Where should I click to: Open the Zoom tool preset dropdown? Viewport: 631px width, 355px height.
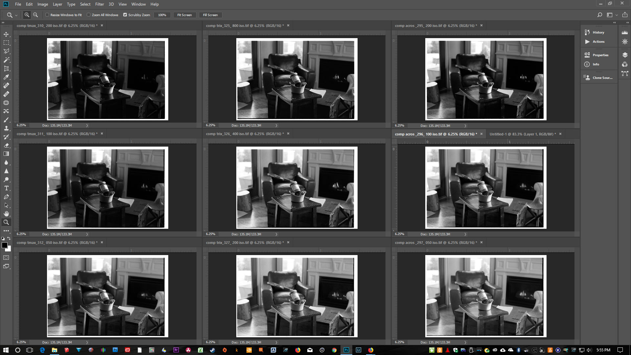click(x=16, y=15)
